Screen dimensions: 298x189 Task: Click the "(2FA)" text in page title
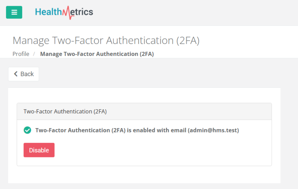coord(188,40)
